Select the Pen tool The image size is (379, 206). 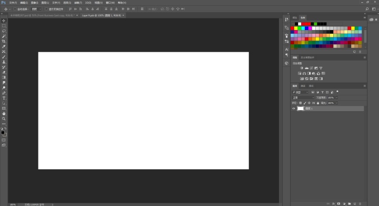4,93
